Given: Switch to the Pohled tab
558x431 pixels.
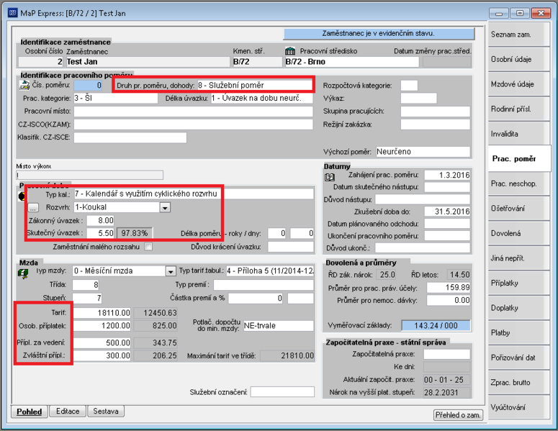Looking at the screenshot, I should point(30,412).
